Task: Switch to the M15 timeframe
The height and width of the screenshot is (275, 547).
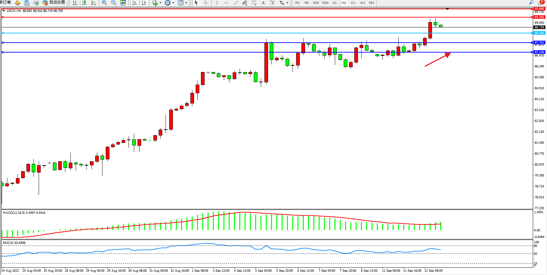Action: point(316,3)
